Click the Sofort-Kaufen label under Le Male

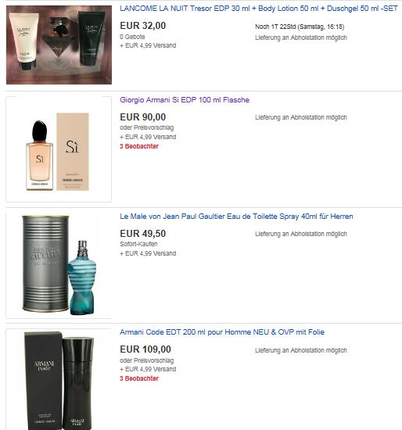pyautogui.click(x=138, y=244)
